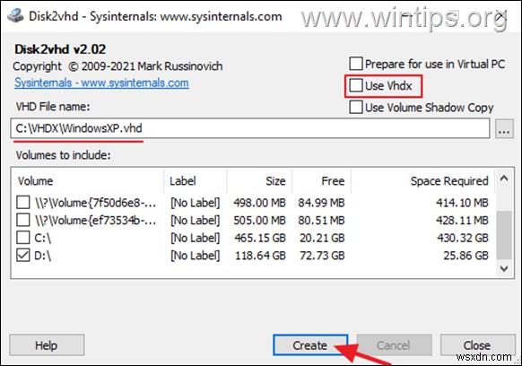Click the volume list scroll down arrow
522x366 pixels.
click(x=504, y=268)
